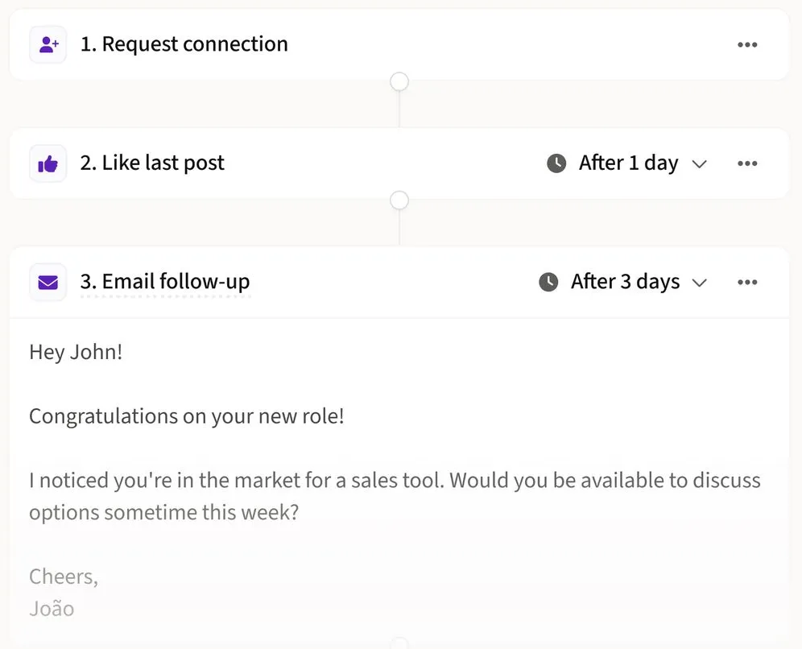This screenshot has height=649, width=802.
Task: Open the three-dot menu for Like last post
Action: [747, 163]
